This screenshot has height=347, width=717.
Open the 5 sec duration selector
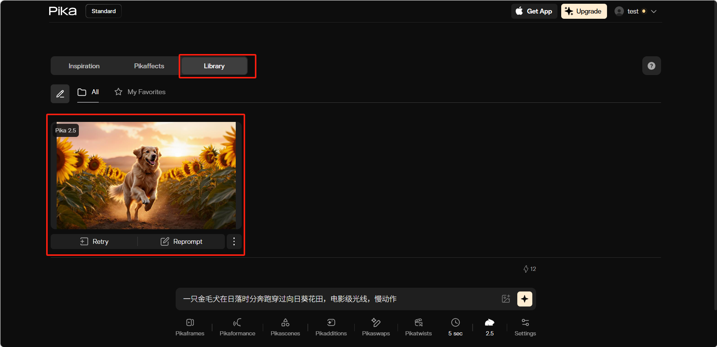[x=455, y=327]
